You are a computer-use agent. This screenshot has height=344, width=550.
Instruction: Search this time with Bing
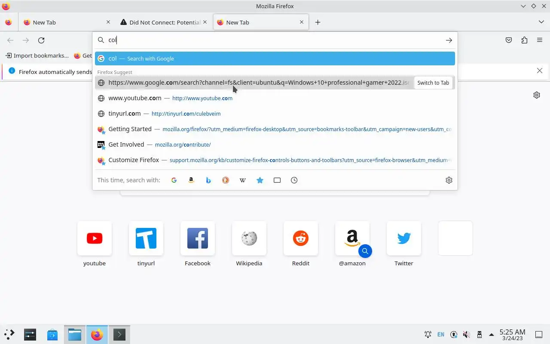[208, 180]
